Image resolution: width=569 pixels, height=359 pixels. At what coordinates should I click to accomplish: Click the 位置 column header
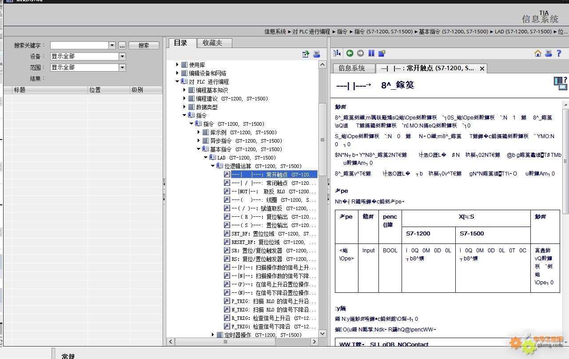click(109, 90)
